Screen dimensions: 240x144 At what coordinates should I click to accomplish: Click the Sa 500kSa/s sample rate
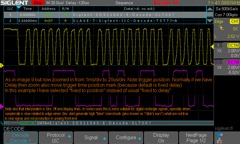click(x=227, y=9)
